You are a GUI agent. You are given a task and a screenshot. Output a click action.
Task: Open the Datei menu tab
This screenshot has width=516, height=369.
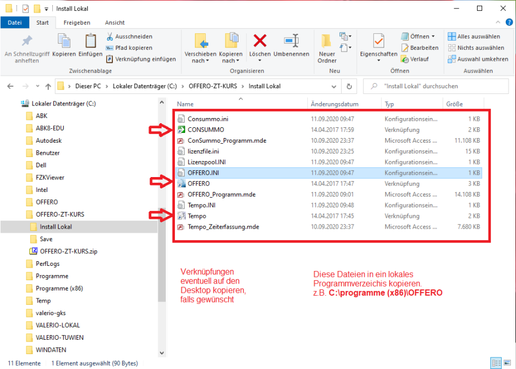pyautogui.click(x=15, y=23)
